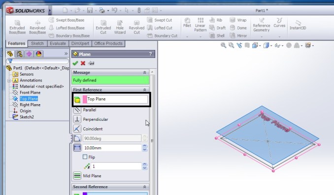Click the Fillet tool
Image resolution: width=334 pixels, height=195 pixels.
coord(187,23)
